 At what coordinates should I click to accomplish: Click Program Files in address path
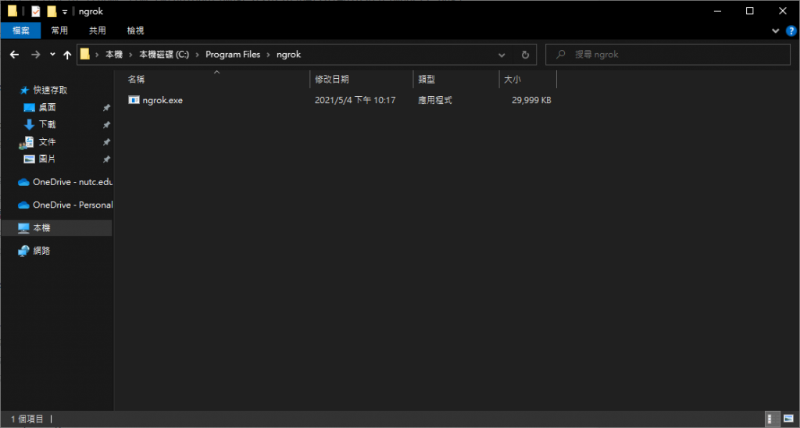(x=233, y=55)
